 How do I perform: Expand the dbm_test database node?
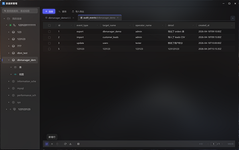pos(9,53)
